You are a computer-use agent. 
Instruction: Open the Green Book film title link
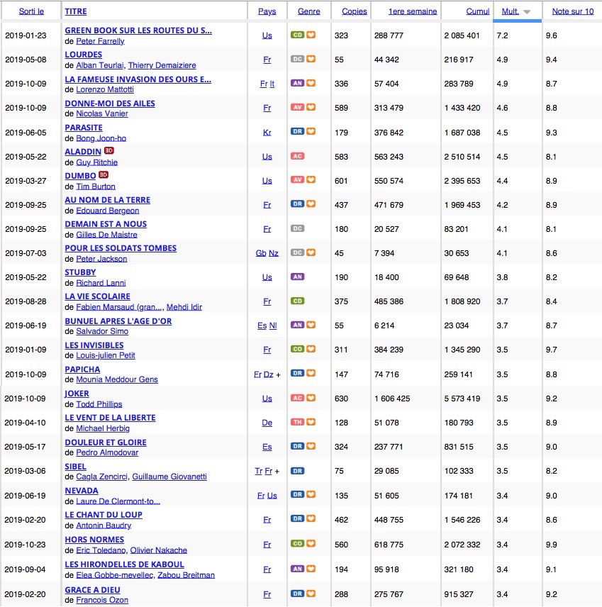pos(138,30)
